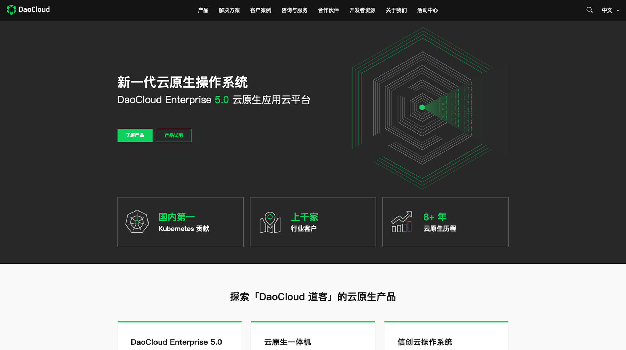Click the Kubernetes 贡献 label
626x350 pixels.
click(184, 229)
